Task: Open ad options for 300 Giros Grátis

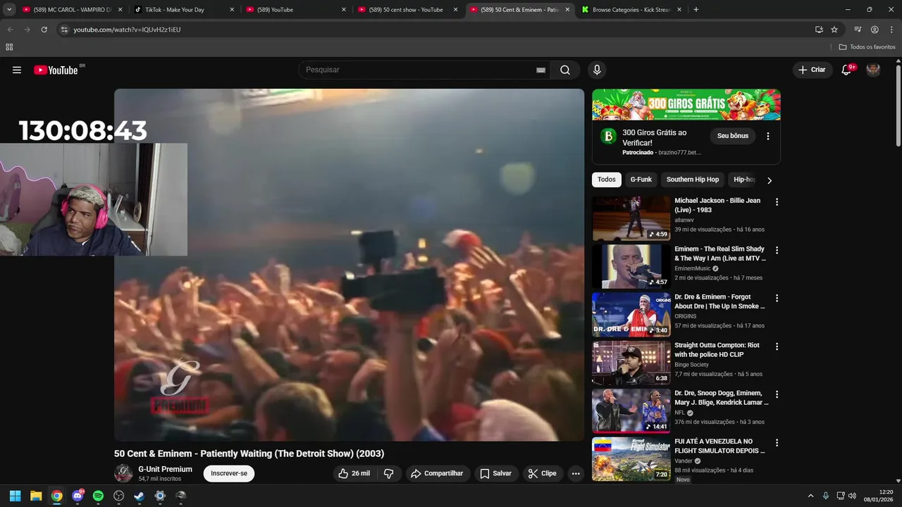Action: tap(768, 136)
